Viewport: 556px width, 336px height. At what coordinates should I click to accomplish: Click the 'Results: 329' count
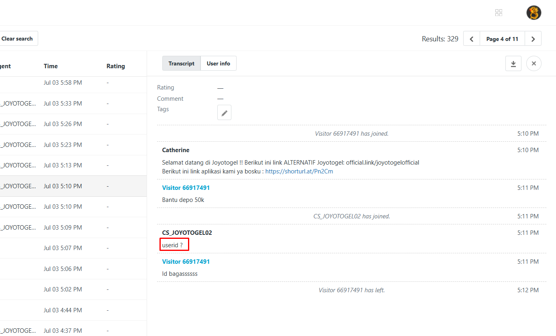click(x=440, y=39)
